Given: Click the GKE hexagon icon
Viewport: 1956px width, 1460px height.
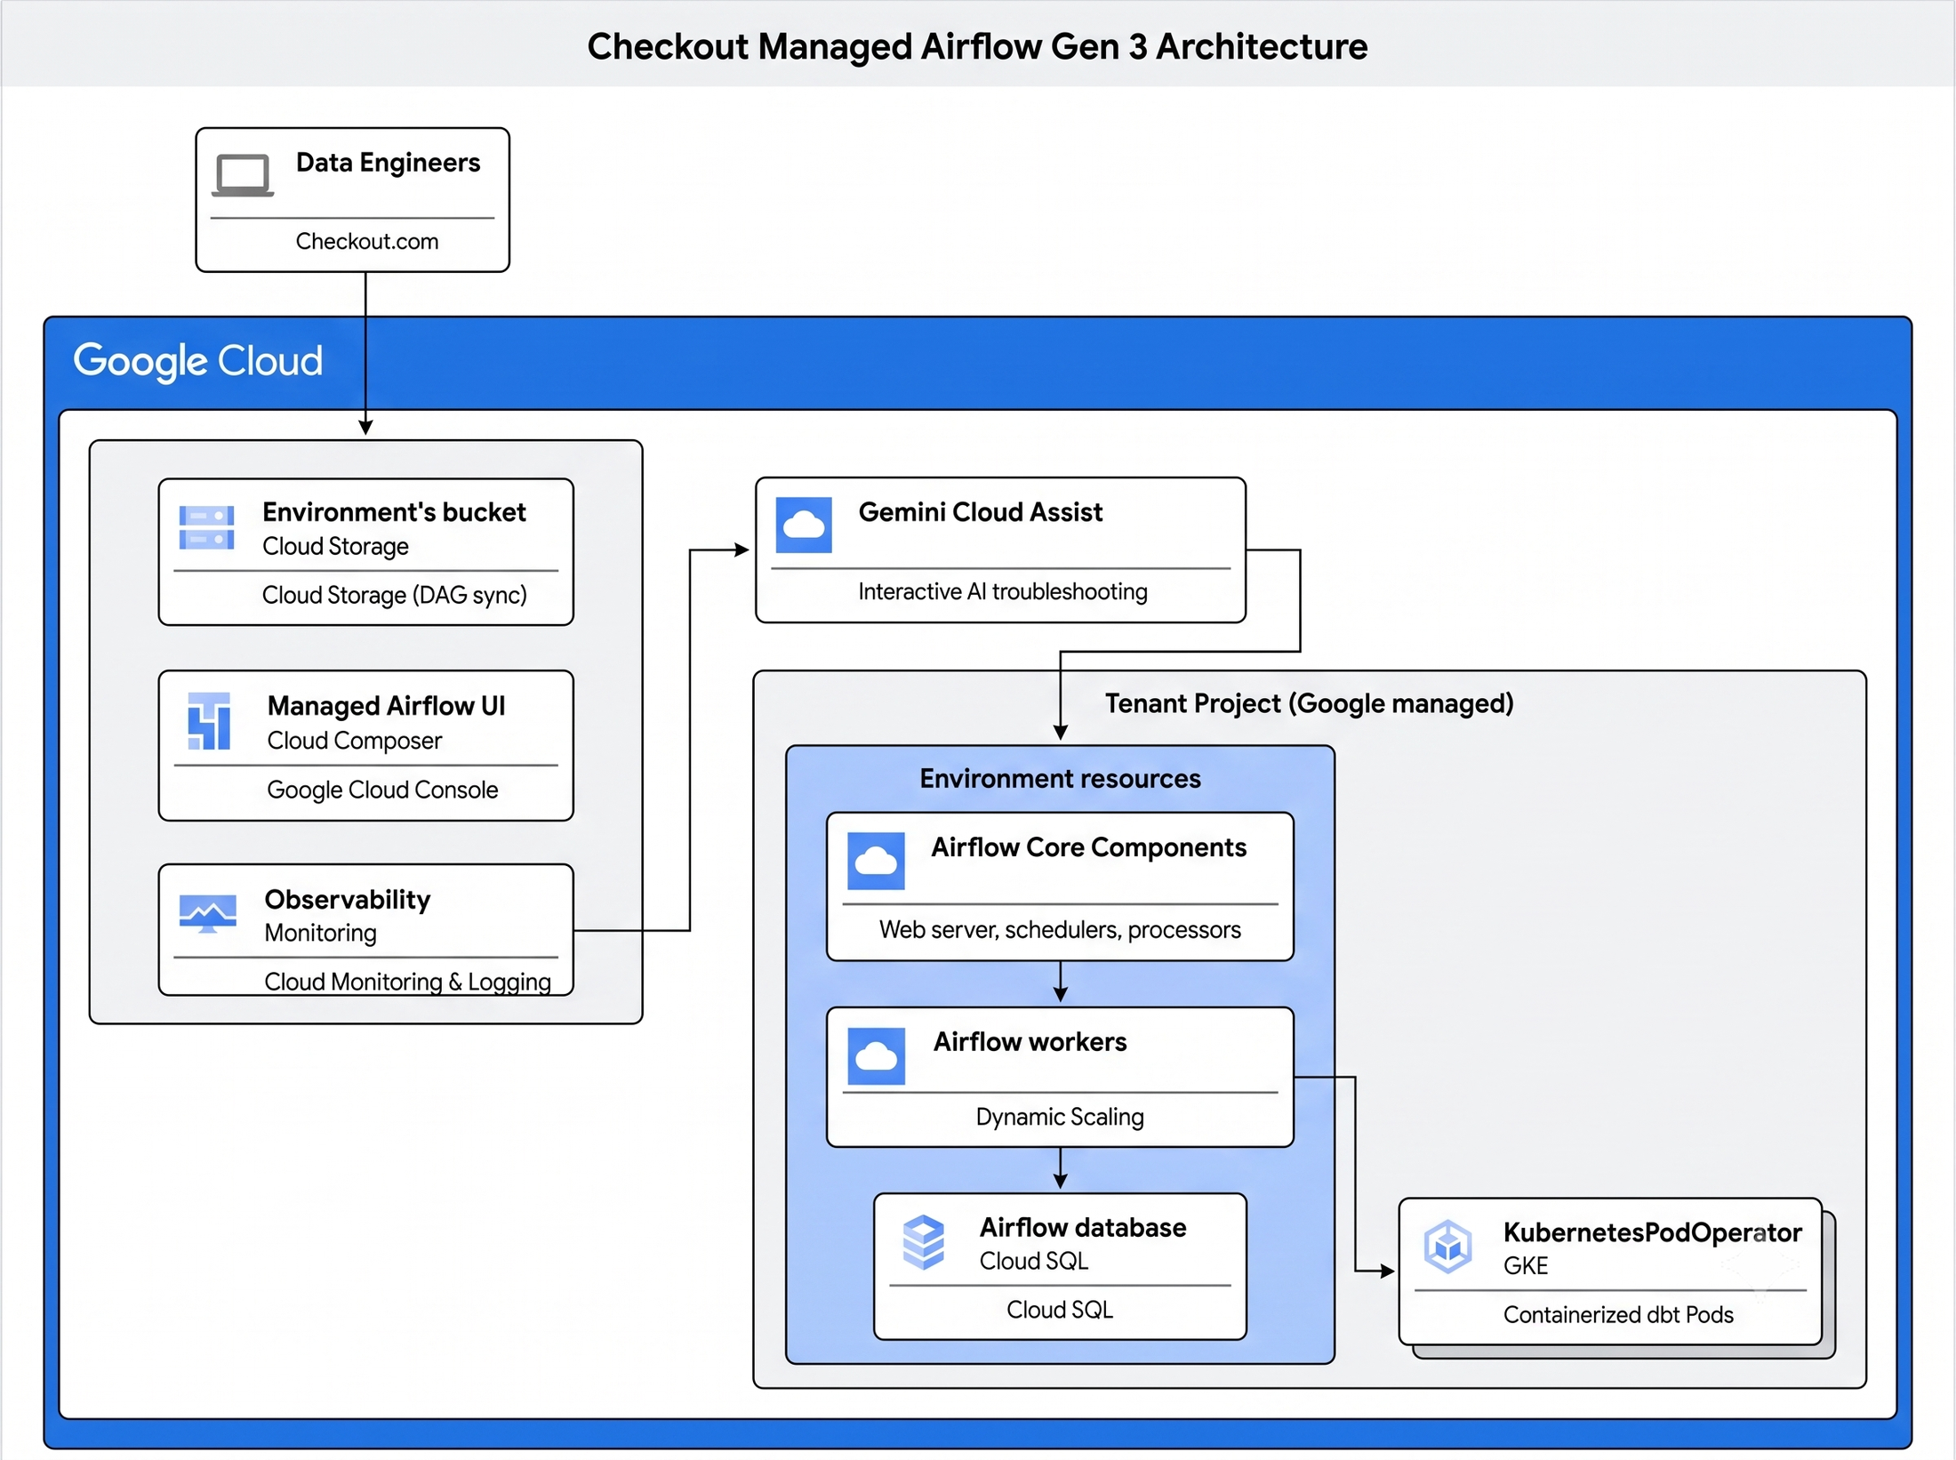Looking at the screenshot, I should pyautogui.click(x=1447, y=1247).
